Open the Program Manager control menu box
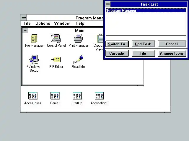189x141 pixels. coord(24,18)
